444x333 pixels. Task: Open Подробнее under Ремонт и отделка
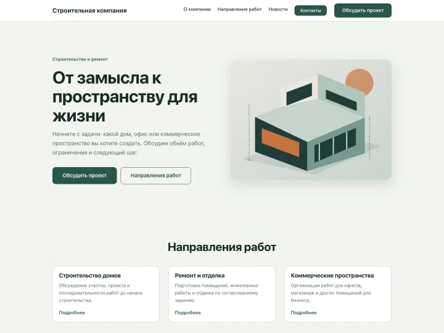(x=187, y=313)
